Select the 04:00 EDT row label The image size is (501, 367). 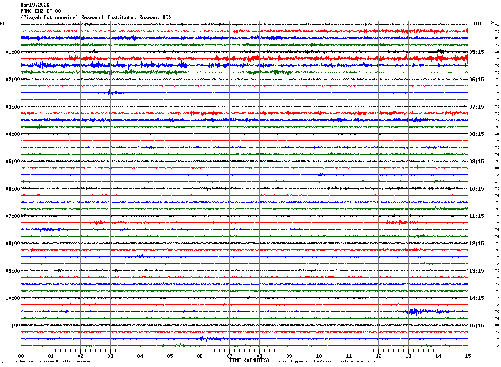[13, 134]
